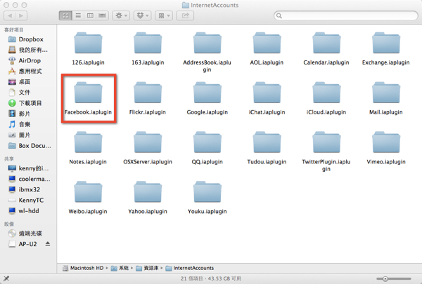Select the Facebook.iaplugin folder icon
Image resolution: width=422 pixels, height=284 pixels.
[88, 93]
